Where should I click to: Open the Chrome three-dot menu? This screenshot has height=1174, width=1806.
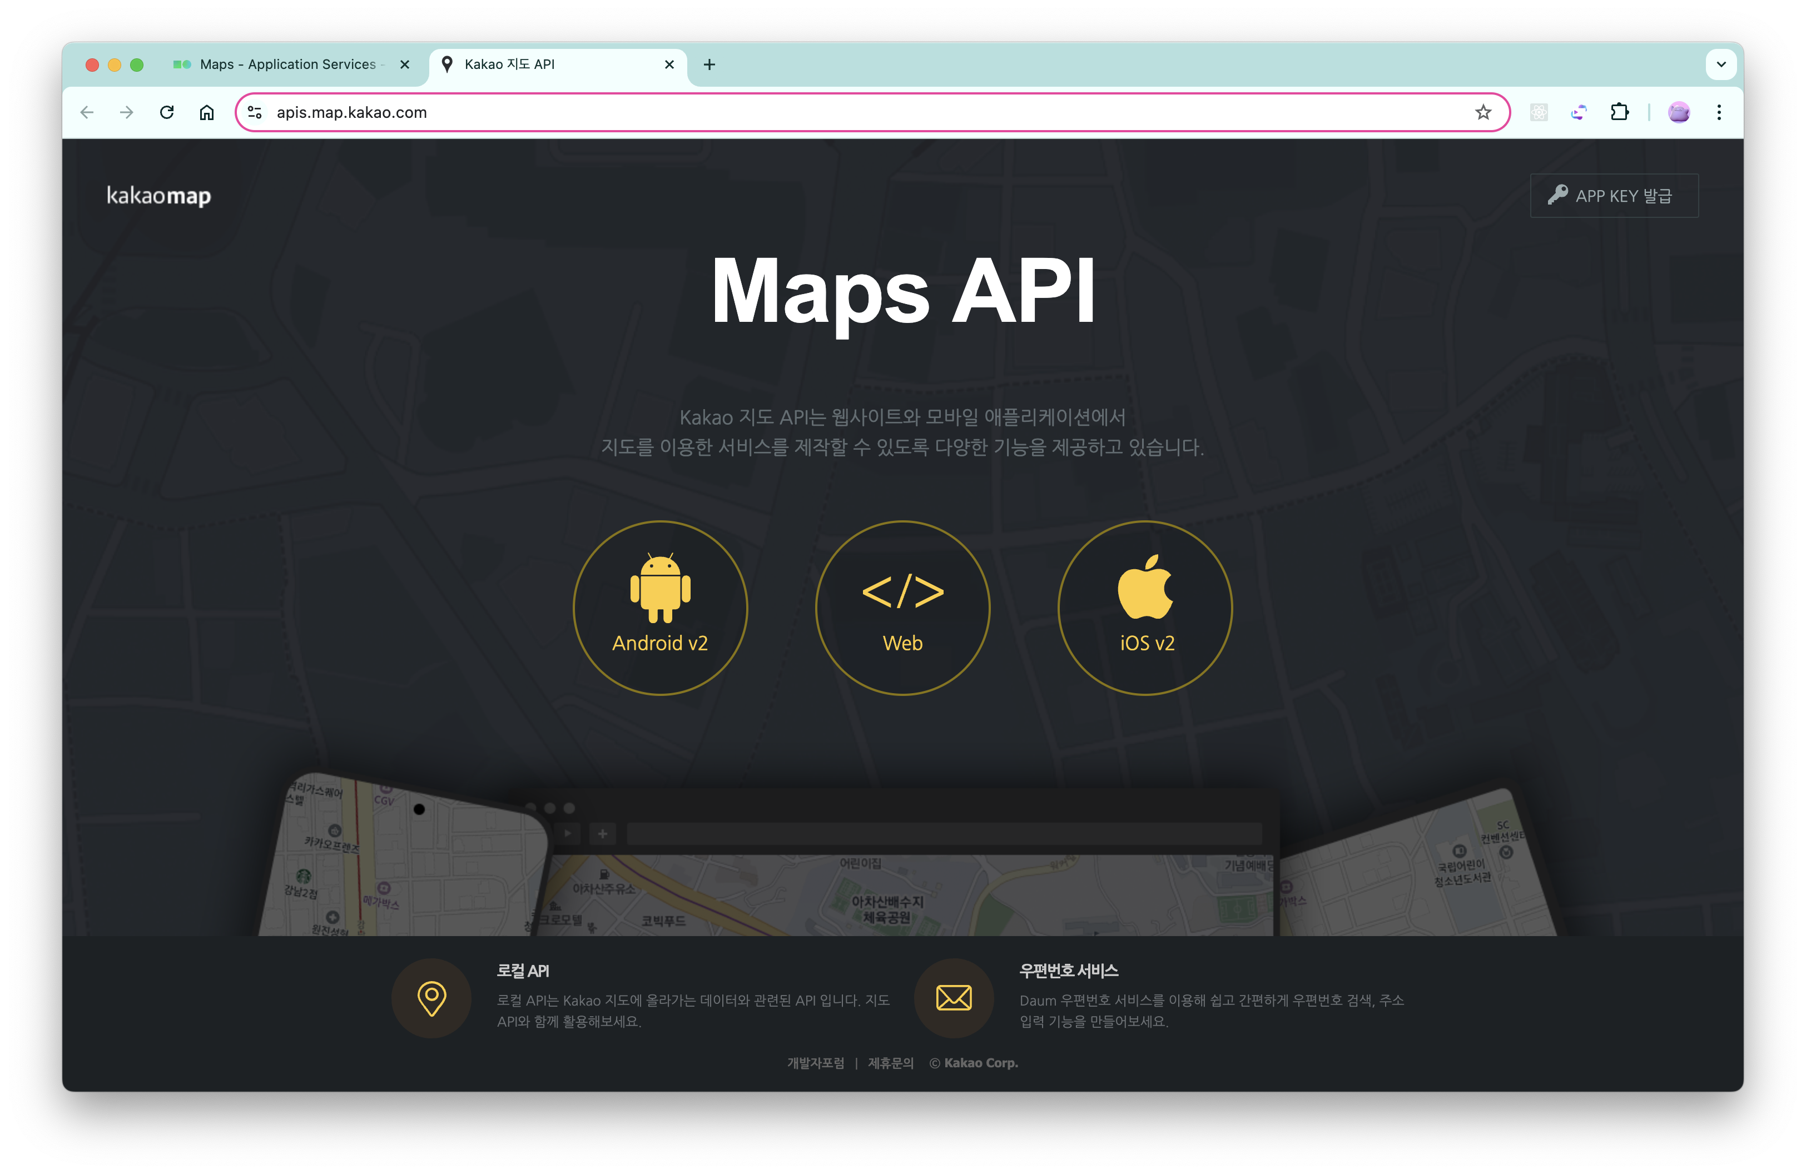pos(1719,112)
